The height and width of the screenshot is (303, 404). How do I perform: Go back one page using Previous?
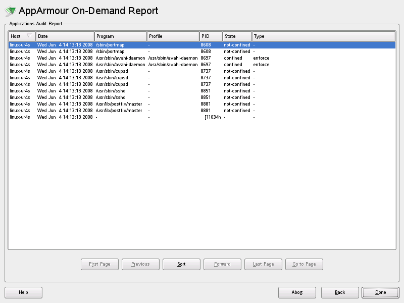pos(140,264)
